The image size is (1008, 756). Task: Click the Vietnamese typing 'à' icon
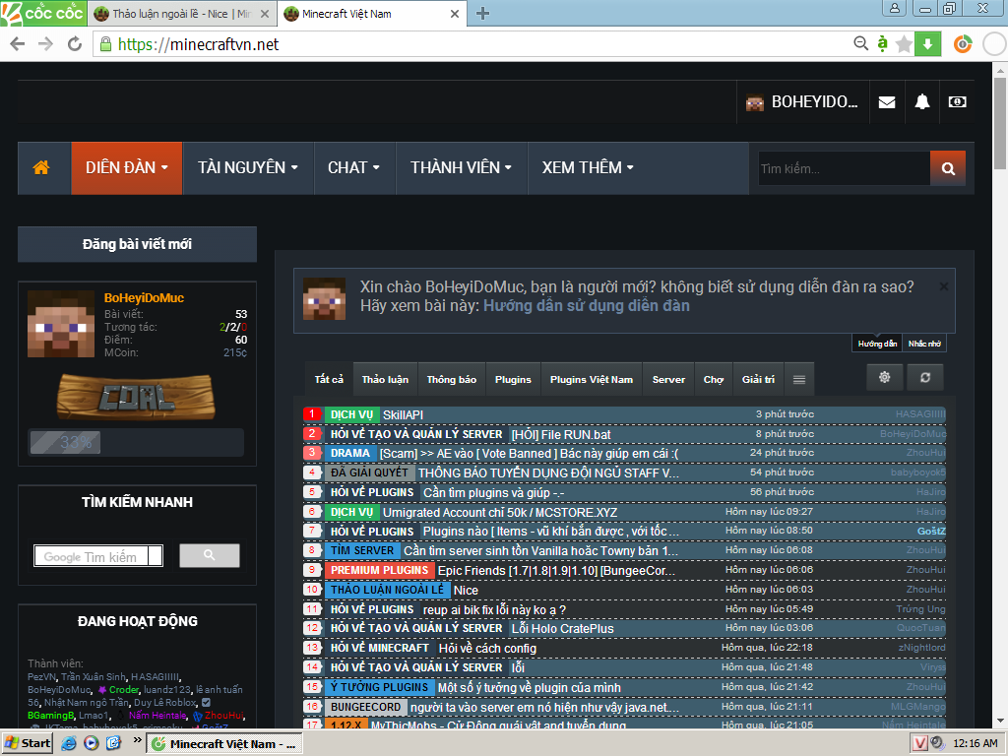[x=883, y=43]
